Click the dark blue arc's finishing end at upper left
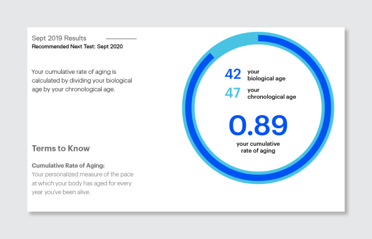This screenshot has height=239, width=372. click(x=211, y=57)
